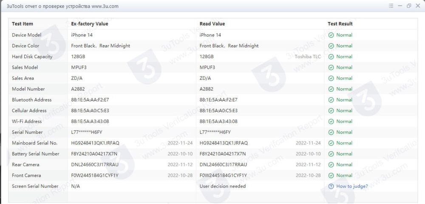Restore the report window with the title bar button

pyautogui.click(x=409, y=6)
